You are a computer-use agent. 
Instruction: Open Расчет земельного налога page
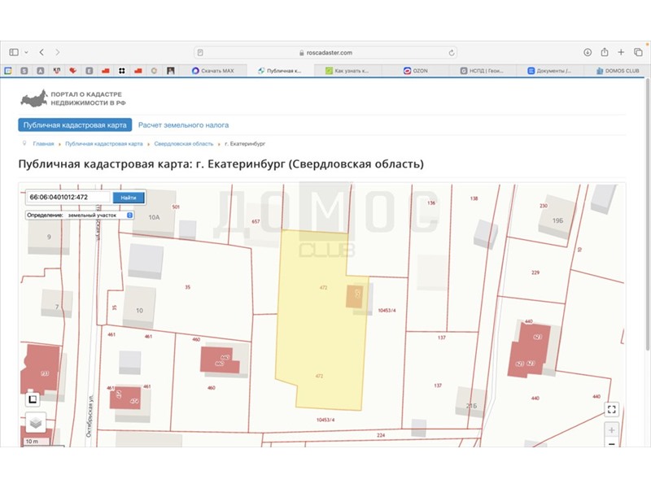183,125
